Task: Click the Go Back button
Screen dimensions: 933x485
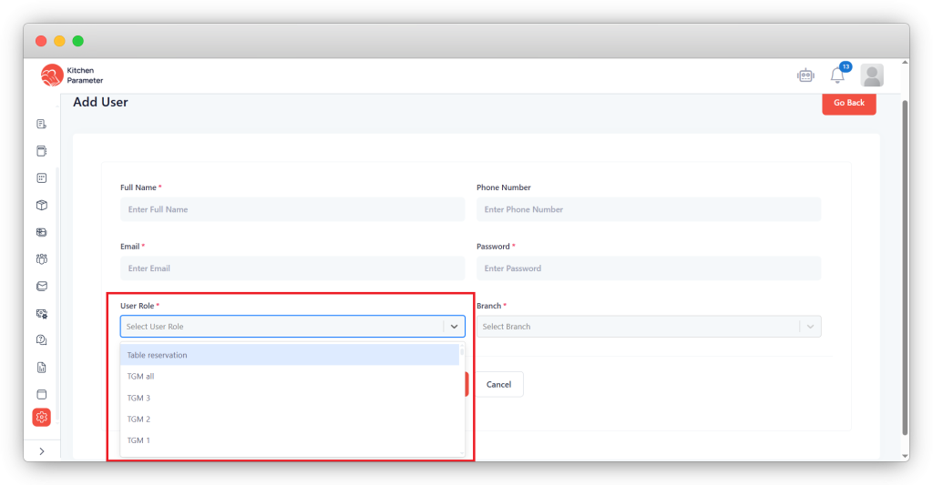Action: [848, 103]
